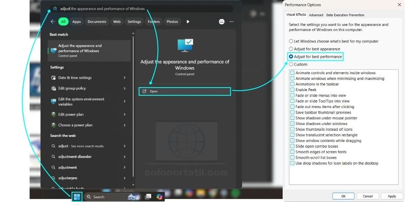Click the play arrow to show more filters

coord(188,22)
